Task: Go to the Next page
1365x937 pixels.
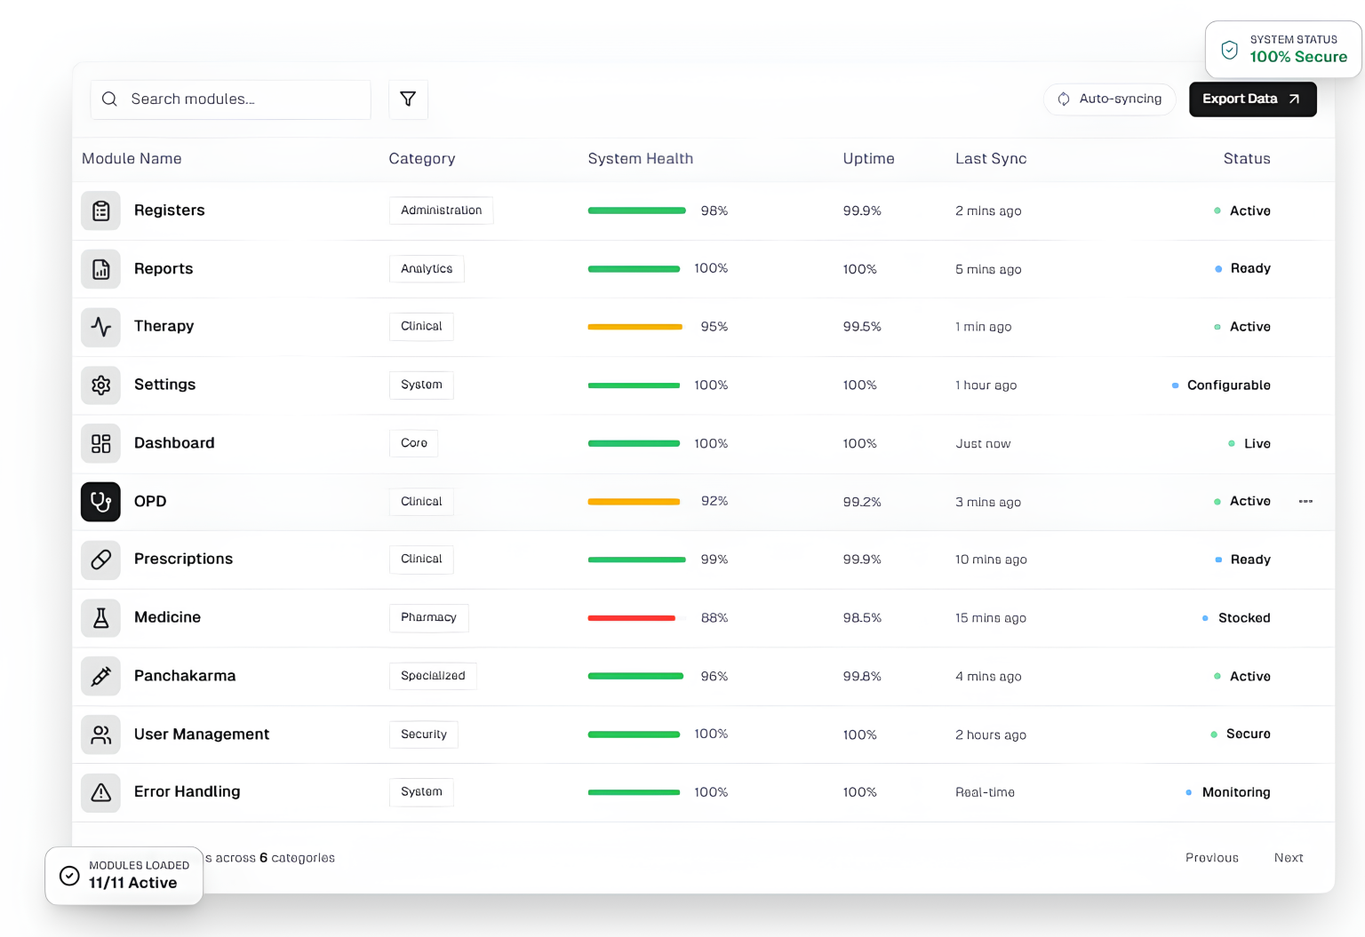Action: tap(1289, 857)
